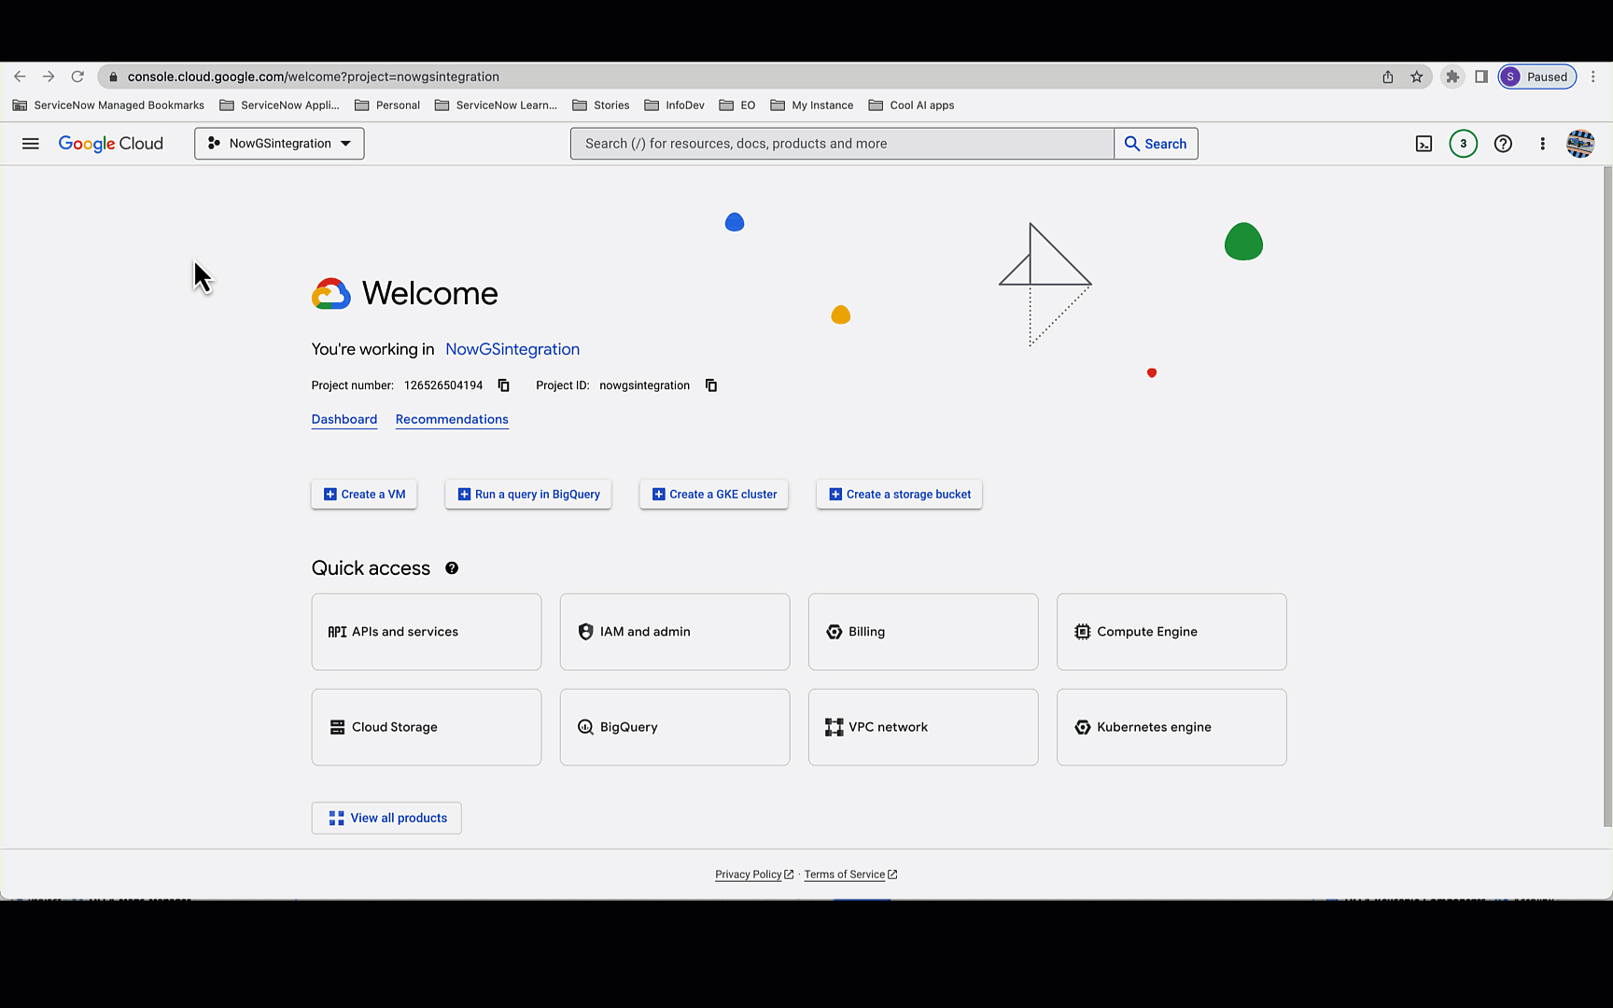
Task: Open the NowGSintegration project link
Action: (x=512, y=349)
